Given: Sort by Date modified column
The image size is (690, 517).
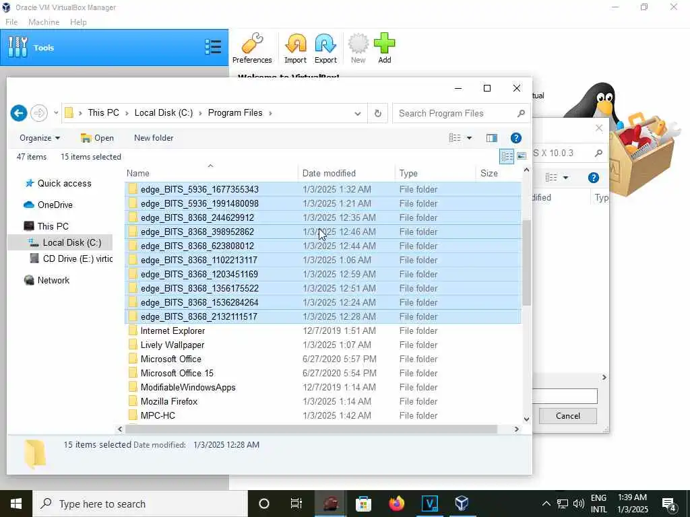Looking at the screenshot, I should 346,173.
